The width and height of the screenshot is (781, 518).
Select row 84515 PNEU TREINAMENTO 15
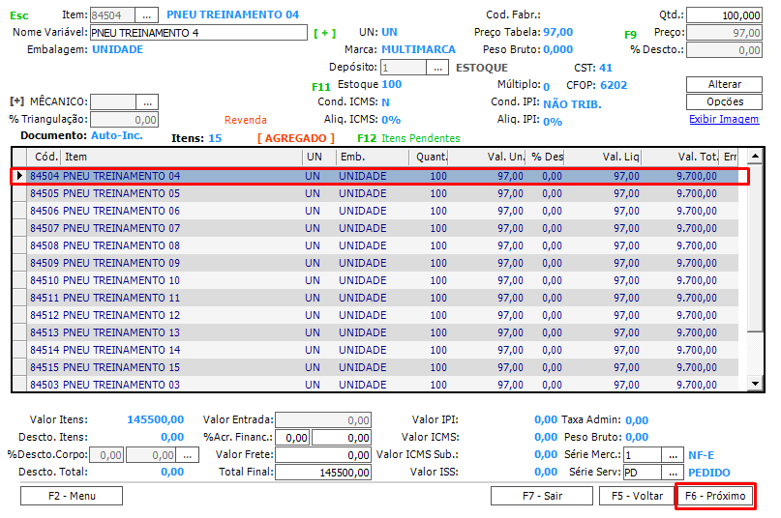pyautogui.click(x=382, y=368)
